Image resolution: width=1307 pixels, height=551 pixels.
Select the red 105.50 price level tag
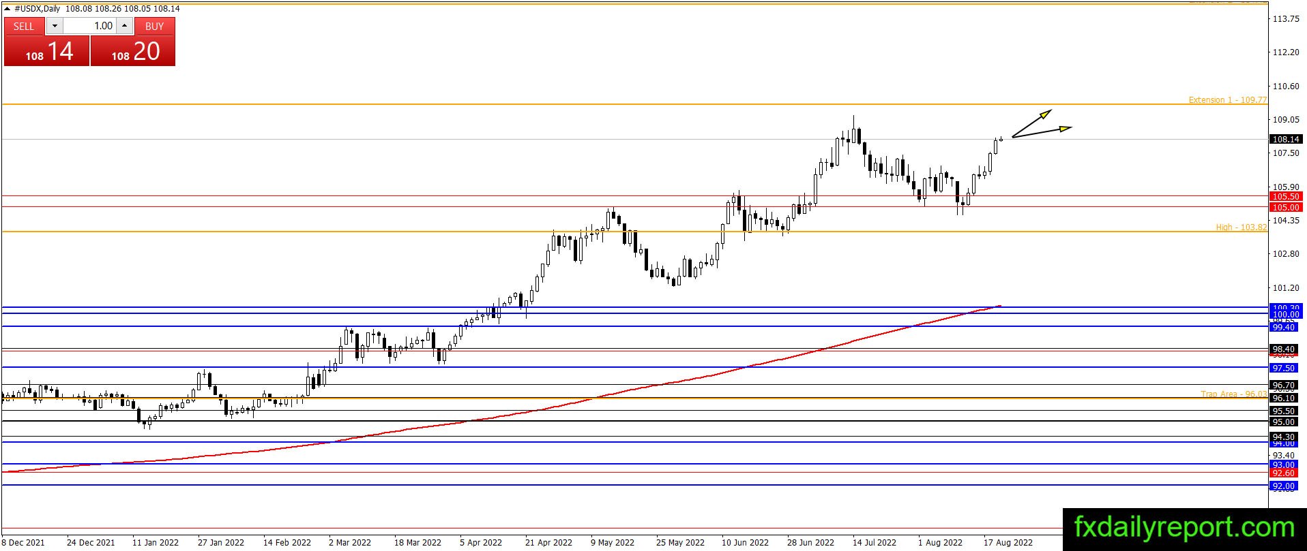[x=1286, y=196]
